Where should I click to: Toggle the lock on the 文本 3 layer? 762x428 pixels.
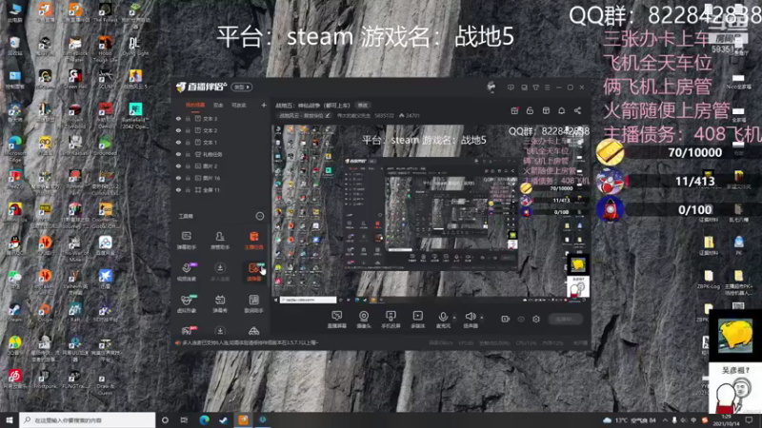[x=188, y=118]
